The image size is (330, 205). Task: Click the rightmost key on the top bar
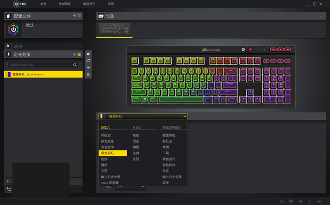tap(288, 49)
